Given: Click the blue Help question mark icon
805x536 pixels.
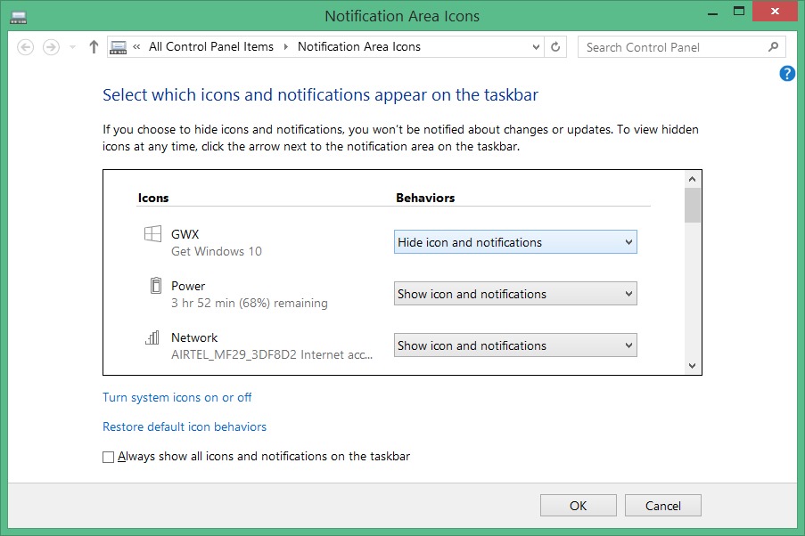Looking at the screenshot, I should 787,74.
